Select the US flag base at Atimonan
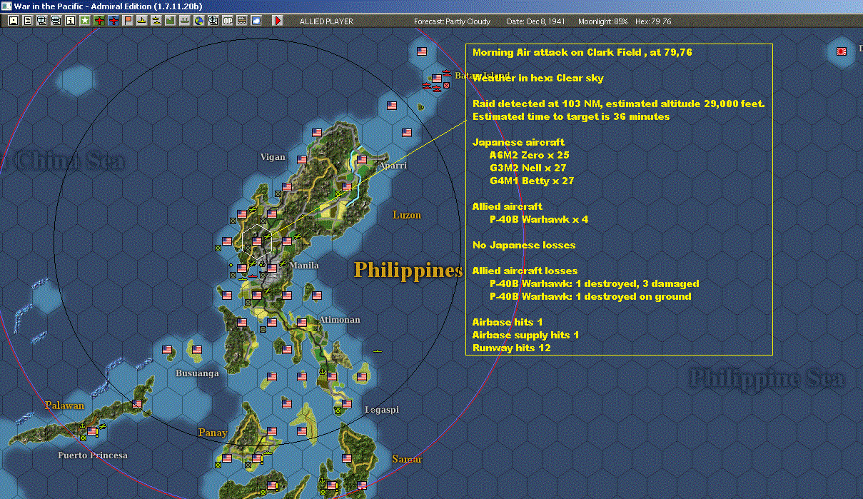The image size is (863, 499). (x=301, y=323)
